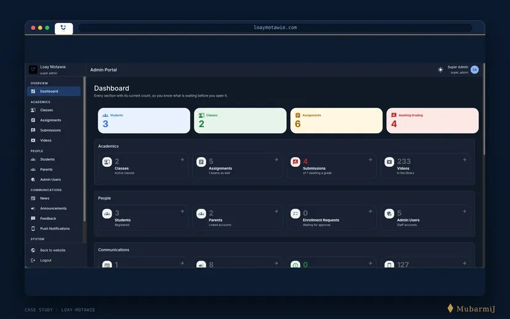Open the Enrollment Requests tile label
This screenshot has height=319, width=510.
[321, 220]
